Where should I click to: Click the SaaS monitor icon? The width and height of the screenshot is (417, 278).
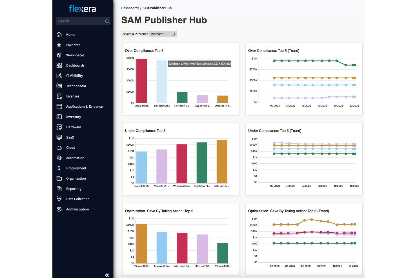[59, 137]
